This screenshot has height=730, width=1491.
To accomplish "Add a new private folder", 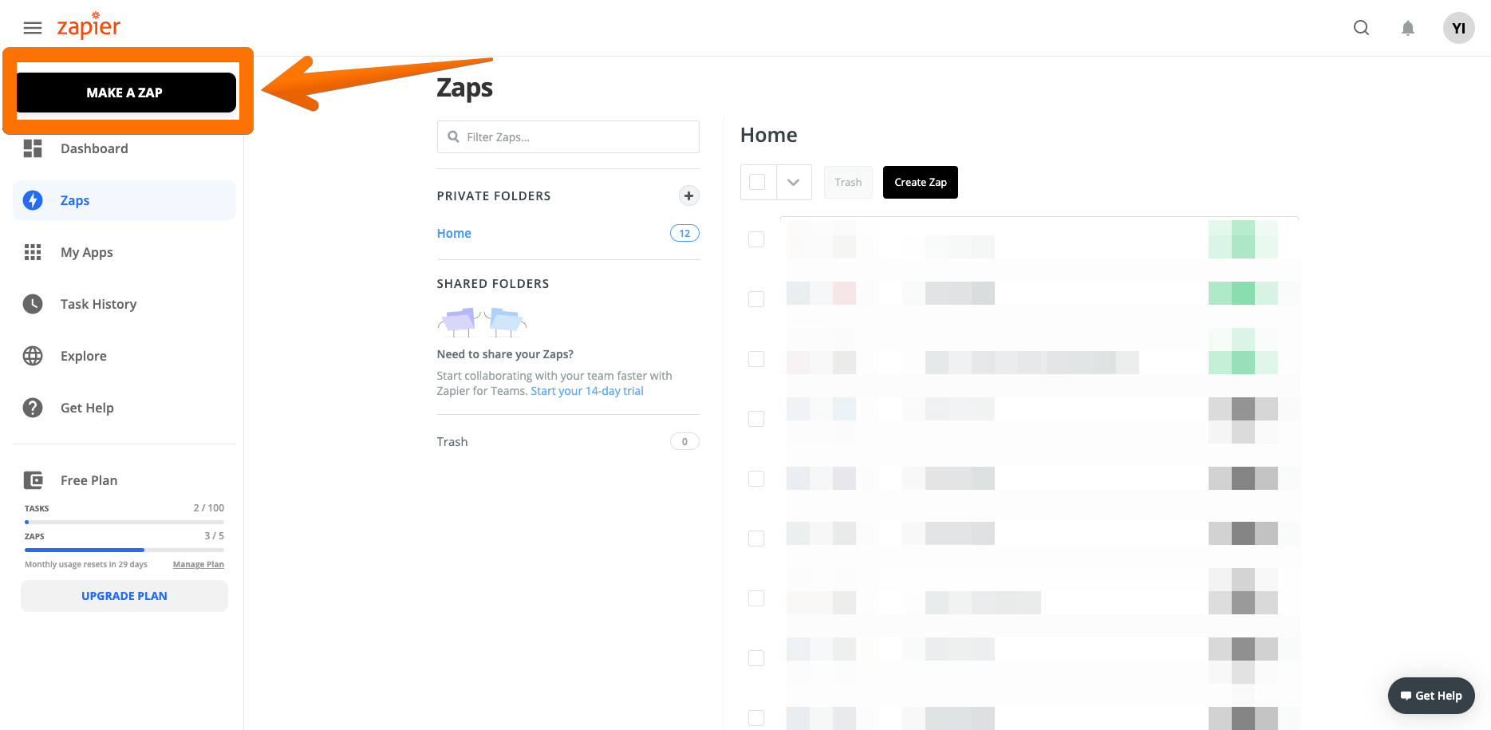I will coord(688,195).
